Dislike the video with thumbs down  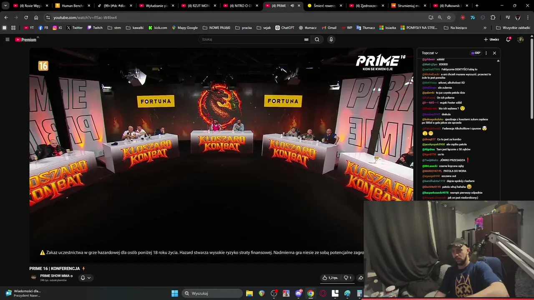pyautogui.click(x=348, y=278)
